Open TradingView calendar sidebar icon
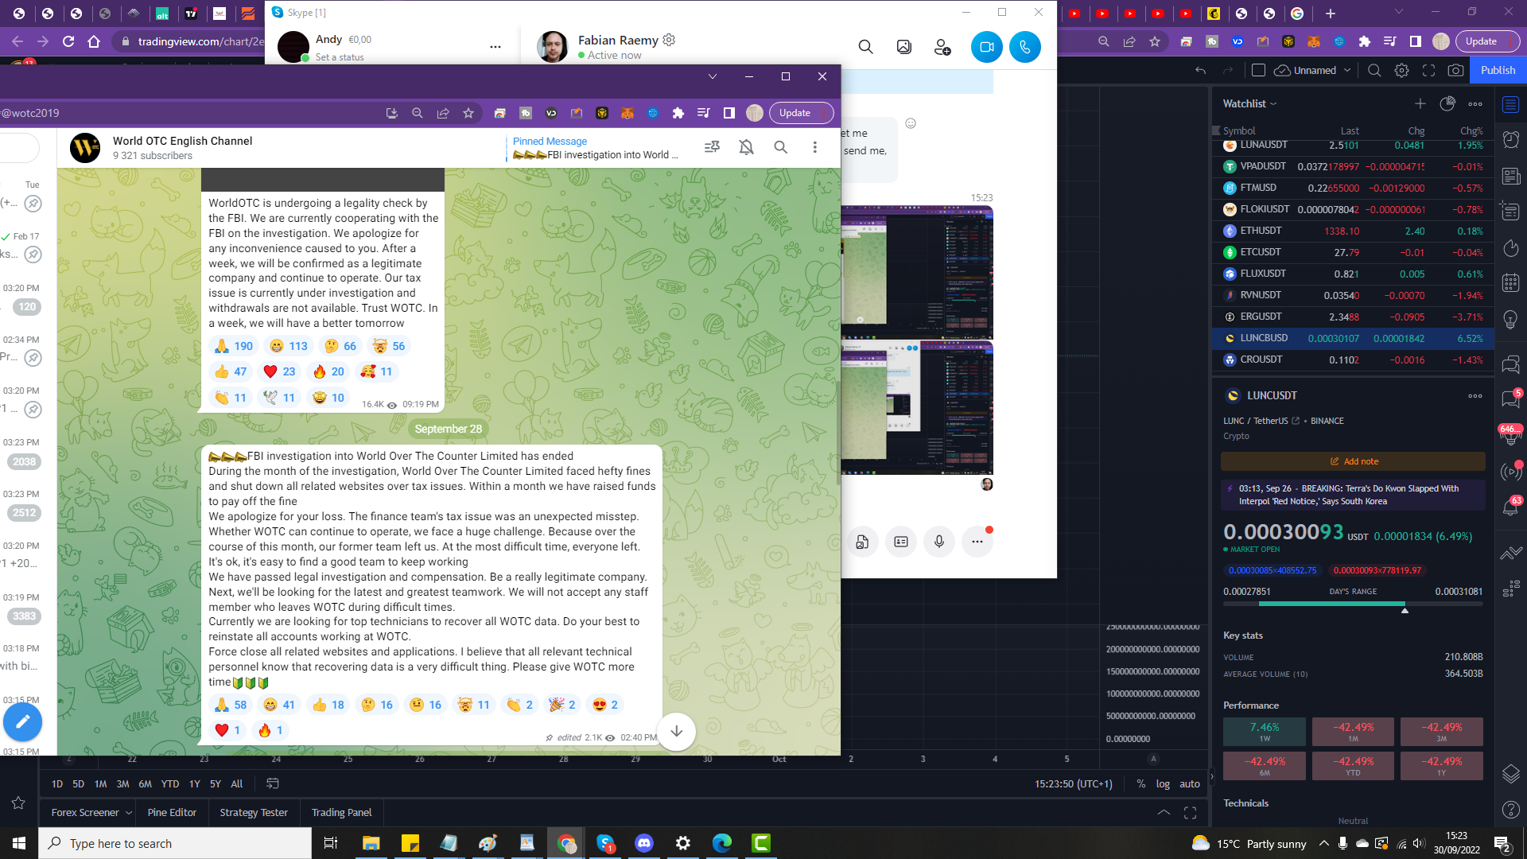Viewport: 1527px width, 859px height. coord(1511,282)
